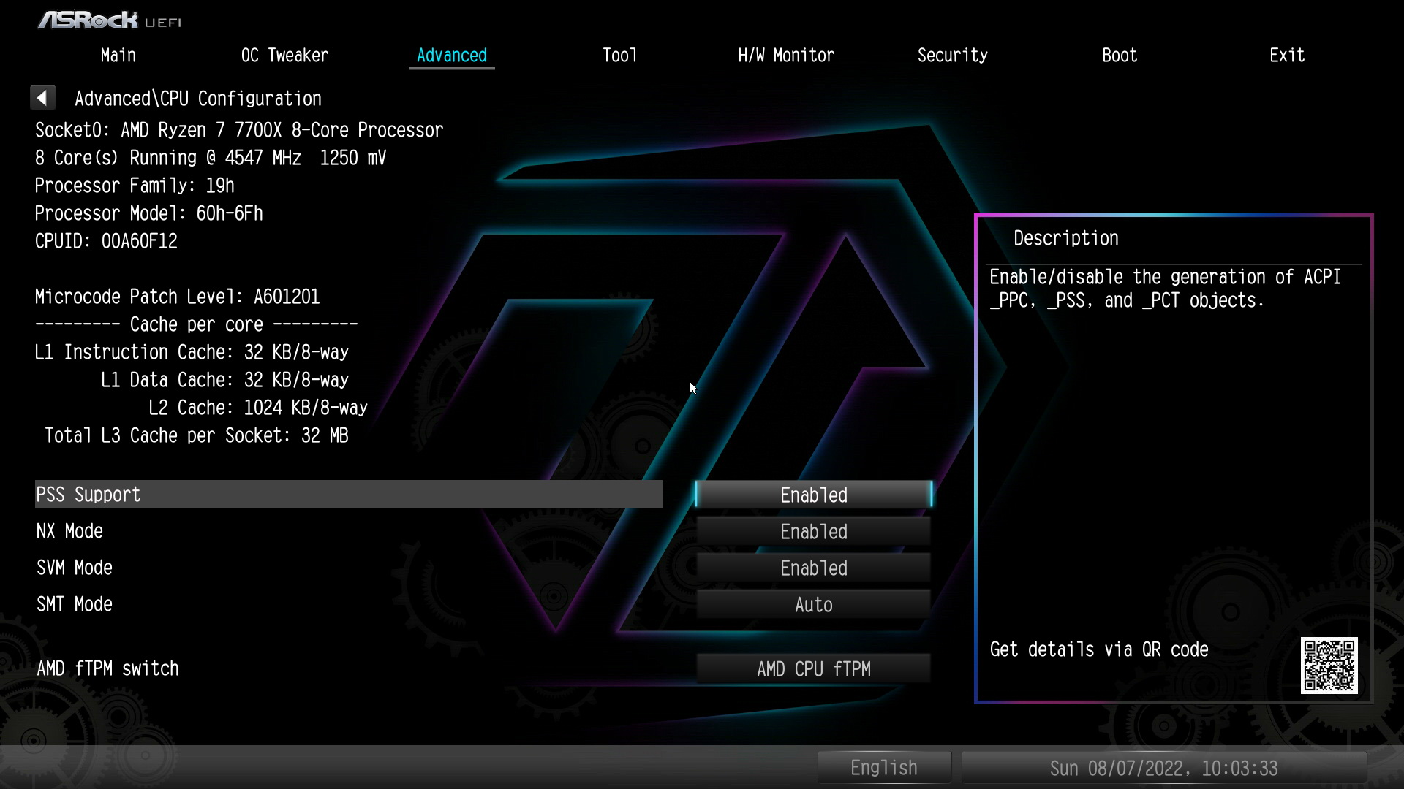Image resolution: width=1404 pixels, height=789 pixels.
Task: Click the L2 Cache: 1024 KB/8-way line
Action: tap(258, 408)
